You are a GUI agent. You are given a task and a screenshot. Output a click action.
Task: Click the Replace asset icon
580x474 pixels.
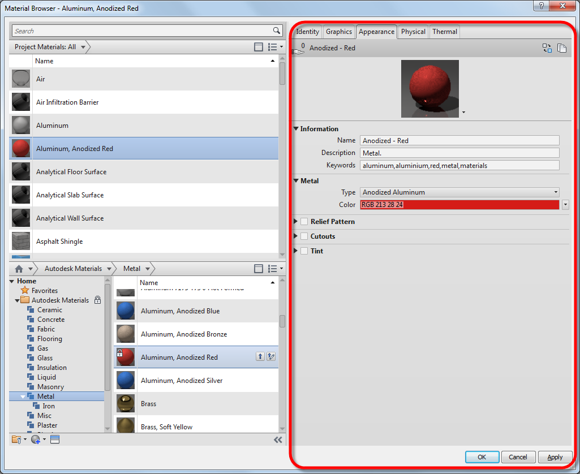coord(547,48)
